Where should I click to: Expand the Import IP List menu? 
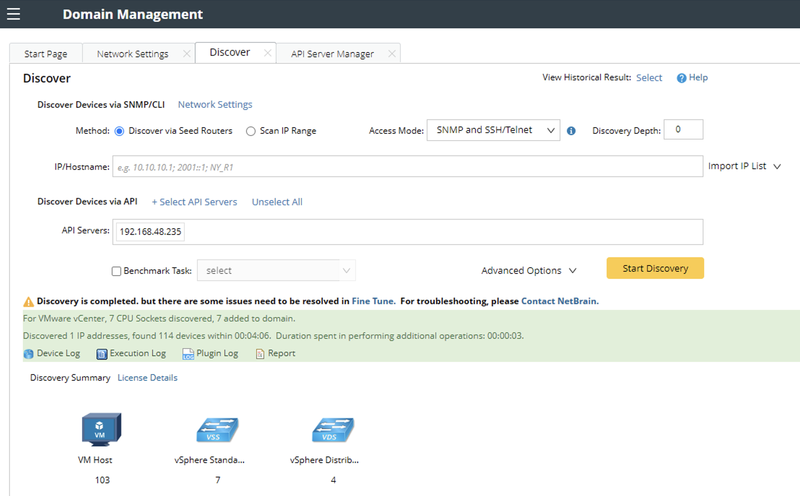744,166
